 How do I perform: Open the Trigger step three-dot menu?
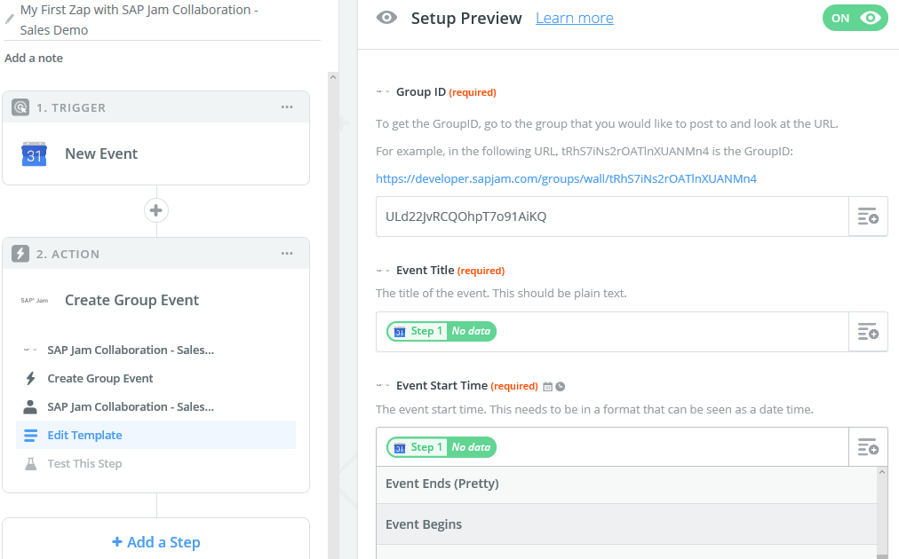click(x=287, y=107)
